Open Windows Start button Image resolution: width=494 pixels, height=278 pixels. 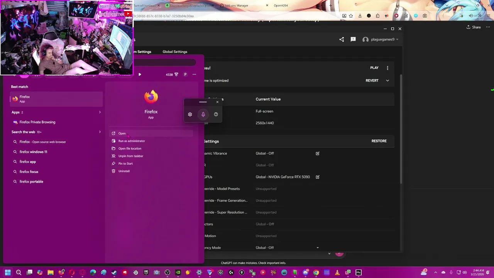pos(8,273)
